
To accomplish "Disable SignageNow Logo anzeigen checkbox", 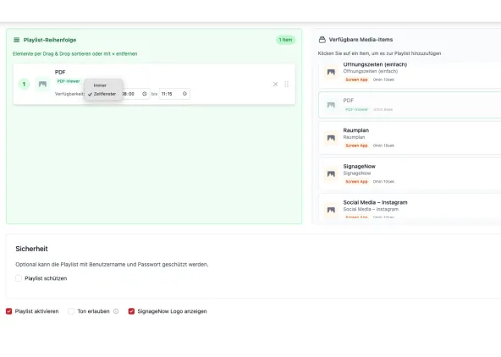I will 131,311.
